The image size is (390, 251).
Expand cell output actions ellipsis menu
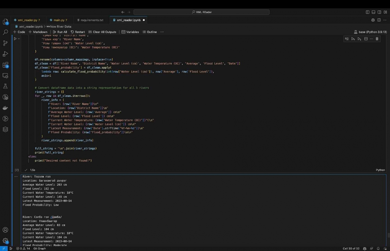pyautogui.click(x=16, y=177)
